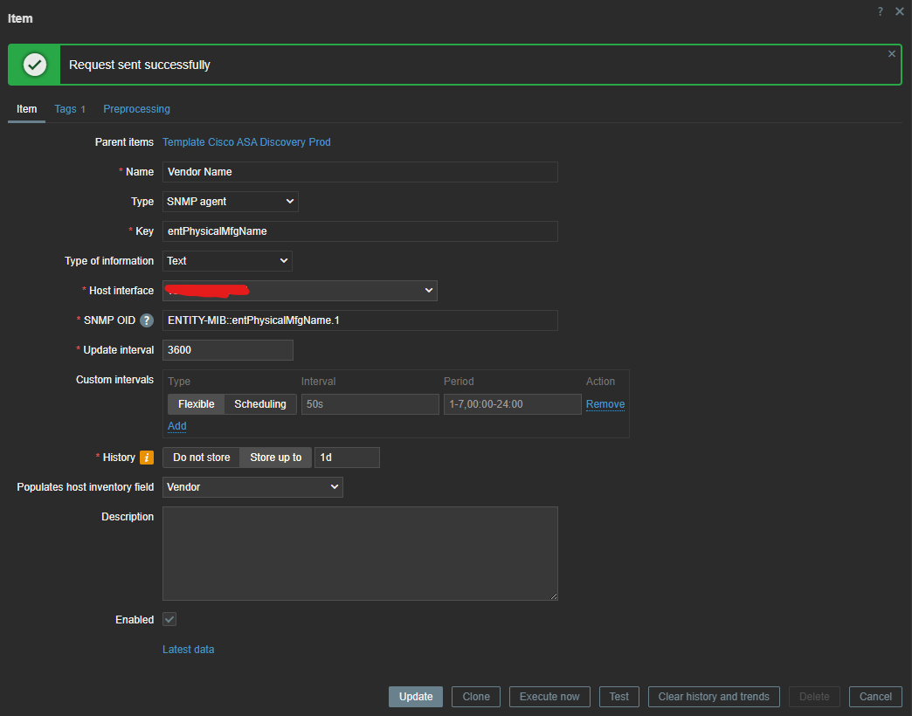Click the Description text area

[360, 554]
